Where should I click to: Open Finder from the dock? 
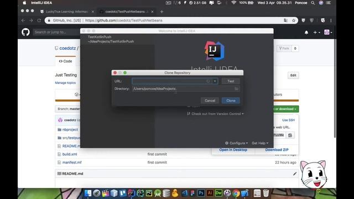click(x=88, y=193)
